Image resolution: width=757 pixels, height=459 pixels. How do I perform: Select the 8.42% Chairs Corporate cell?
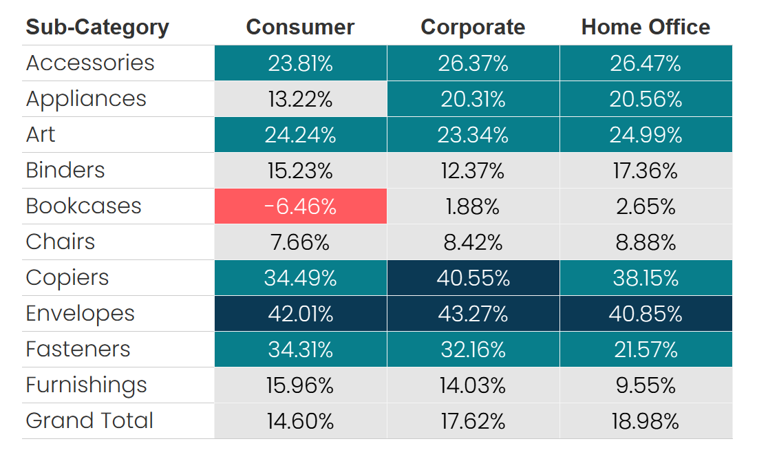[x=473, y=242]
